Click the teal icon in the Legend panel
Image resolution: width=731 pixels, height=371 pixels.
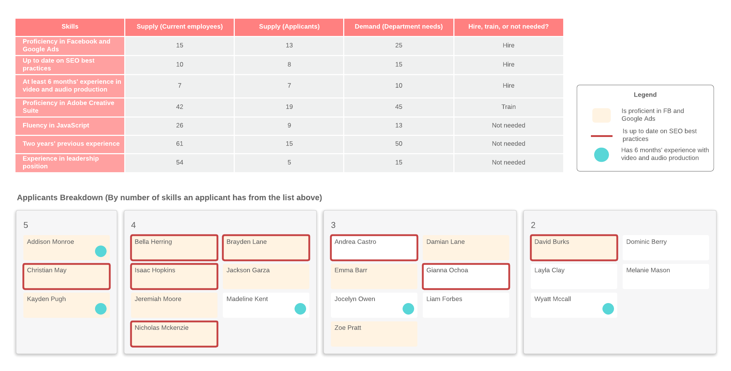601,155
